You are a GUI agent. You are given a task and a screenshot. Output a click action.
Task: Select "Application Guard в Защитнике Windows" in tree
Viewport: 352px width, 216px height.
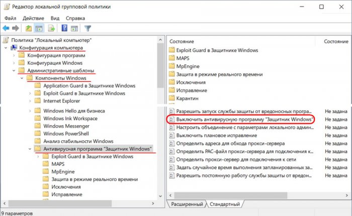click(x=90, y=86)
